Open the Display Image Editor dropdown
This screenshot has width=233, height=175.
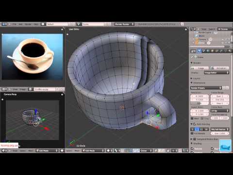pyautogui.click(x=216, y=73)
